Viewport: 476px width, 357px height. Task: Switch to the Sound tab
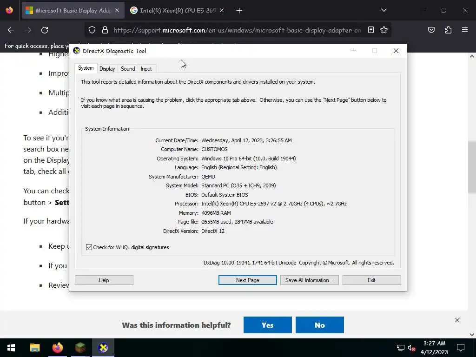pos(128,69)
